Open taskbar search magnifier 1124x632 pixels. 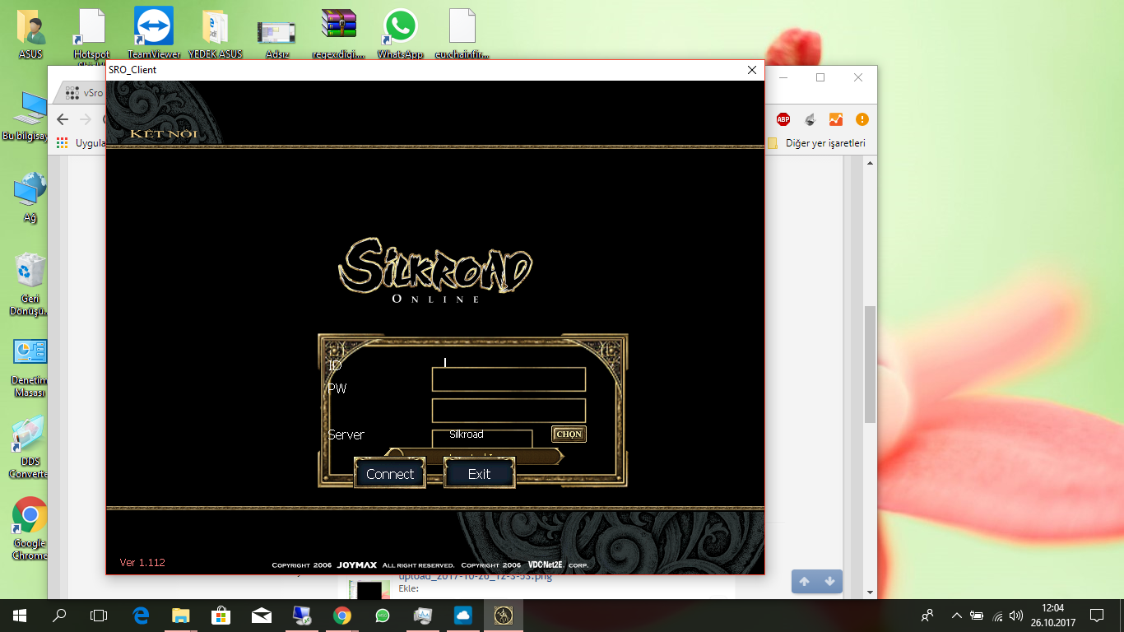click(59, 615)
